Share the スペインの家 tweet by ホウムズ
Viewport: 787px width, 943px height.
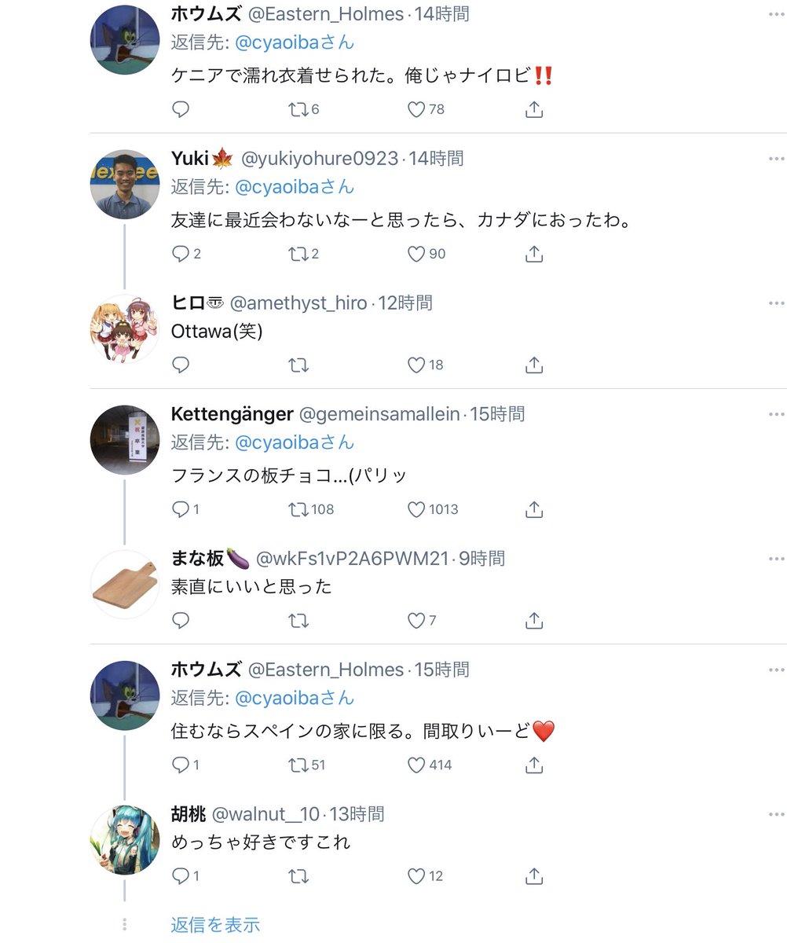(533, 764)
